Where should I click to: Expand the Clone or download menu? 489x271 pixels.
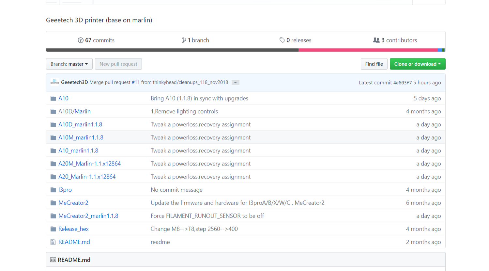[417, 64]
